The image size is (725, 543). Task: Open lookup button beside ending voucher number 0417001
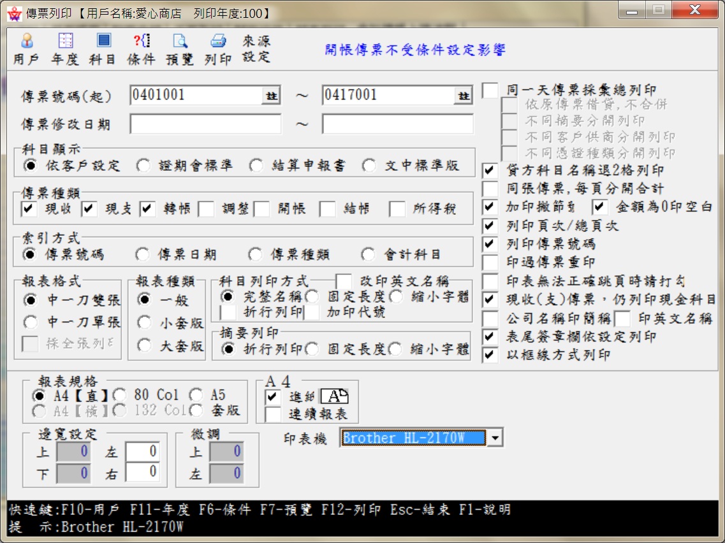[464, 96]
